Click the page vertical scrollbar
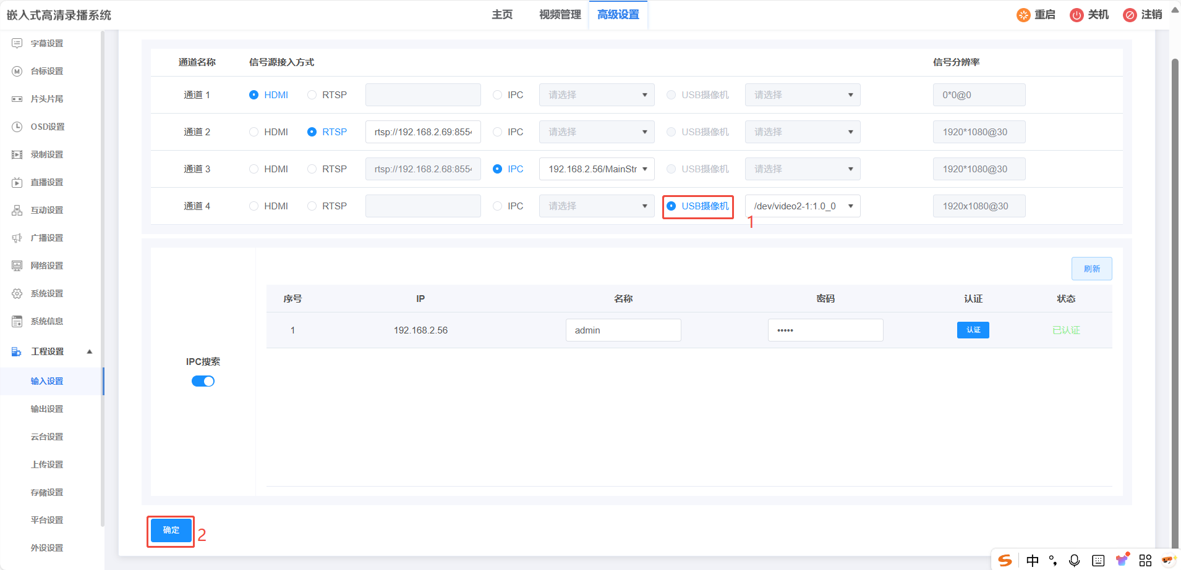 (1175, 303)
